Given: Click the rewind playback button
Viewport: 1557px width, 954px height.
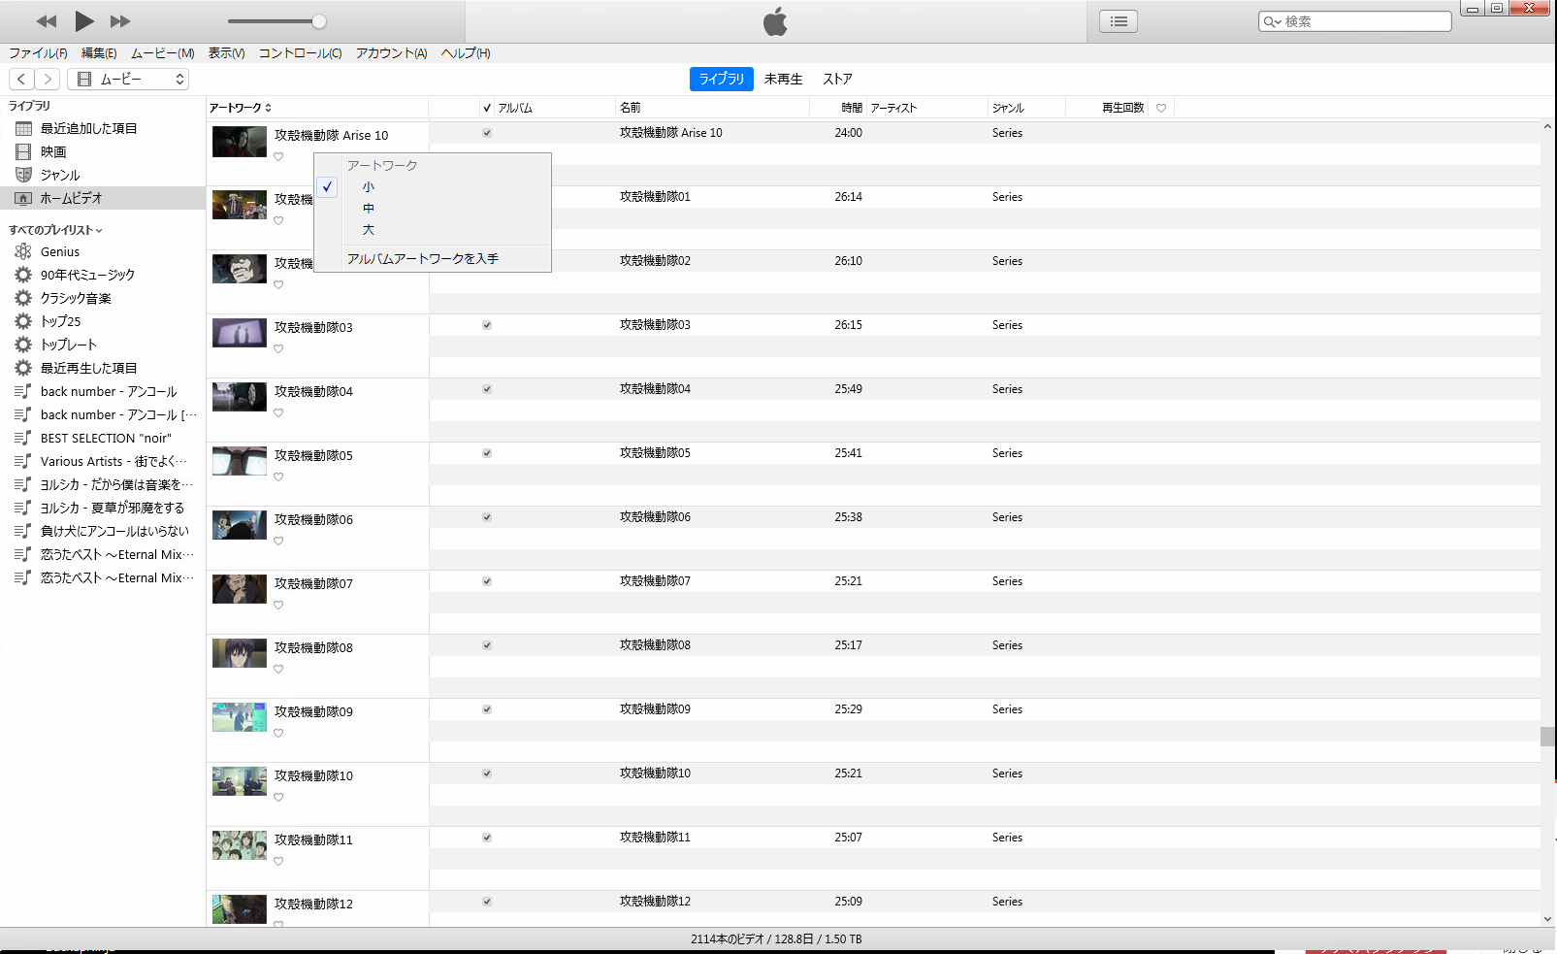Looking at the screenshot, I should 47,21.
